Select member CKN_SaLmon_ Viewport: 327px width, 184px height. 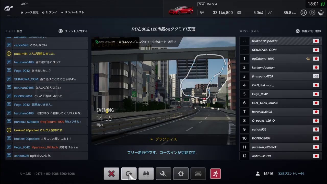click(281, 85)
